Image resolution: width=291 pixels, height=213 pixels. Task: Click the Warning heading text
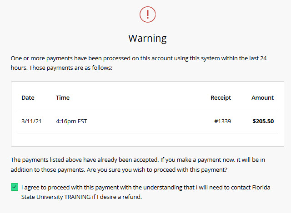click(147, 39)
